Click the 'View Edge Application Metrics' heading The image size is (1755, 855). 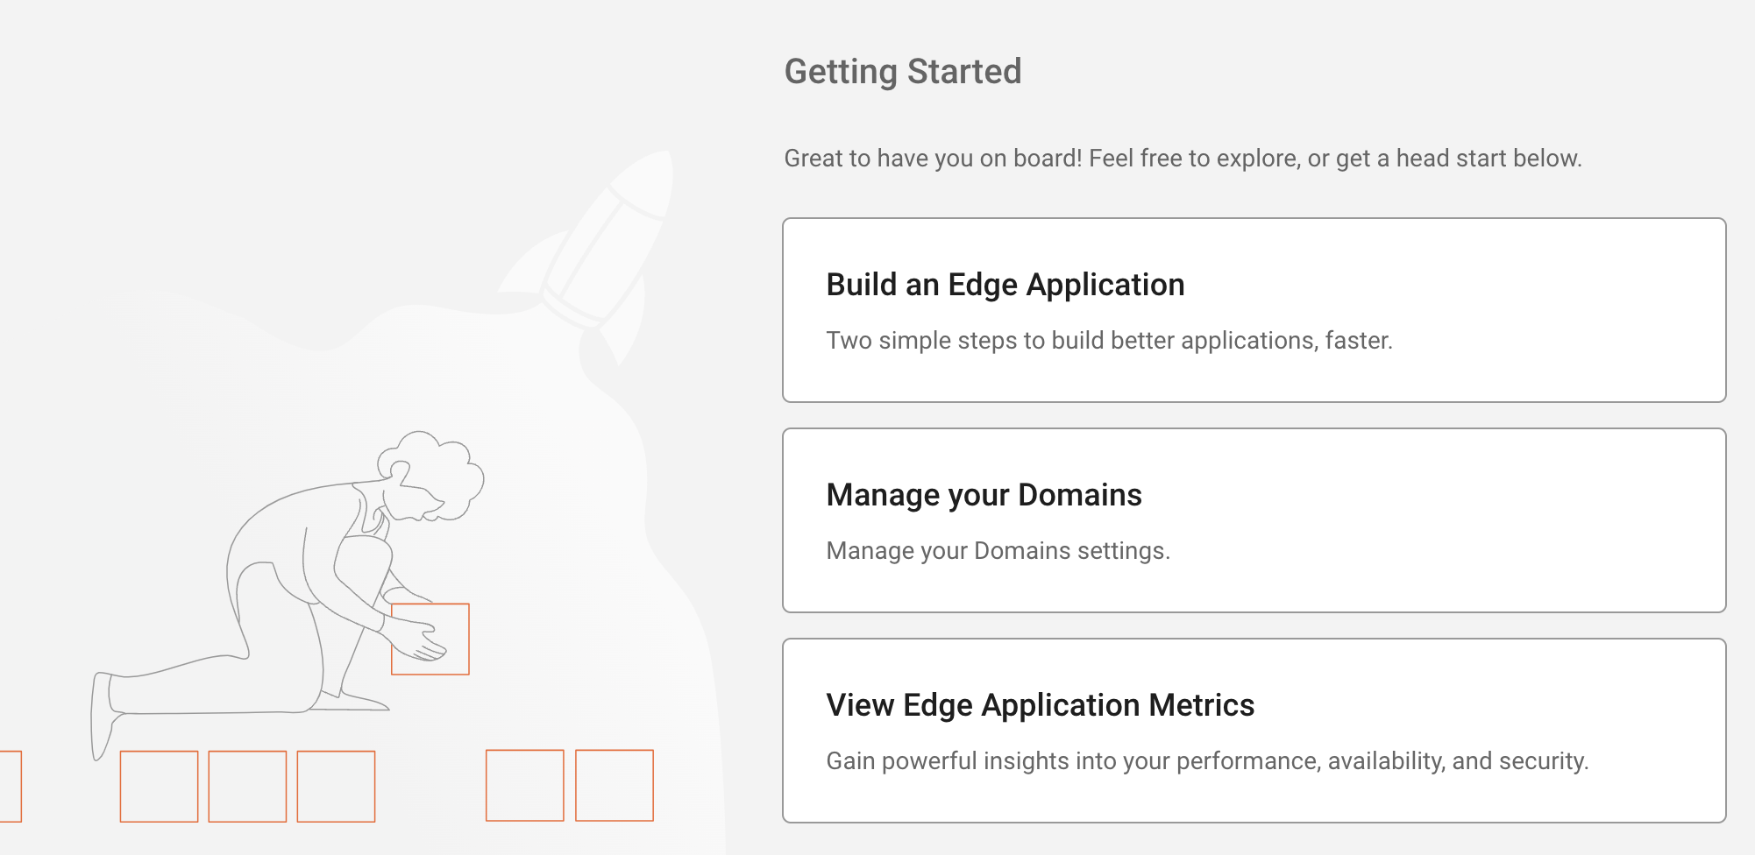(1041, 706)
